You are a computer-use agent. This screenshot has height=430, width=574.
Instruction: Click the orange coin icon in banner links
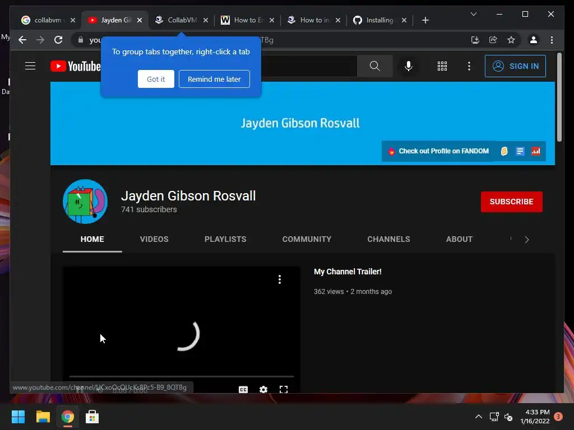tap(504, 151)
